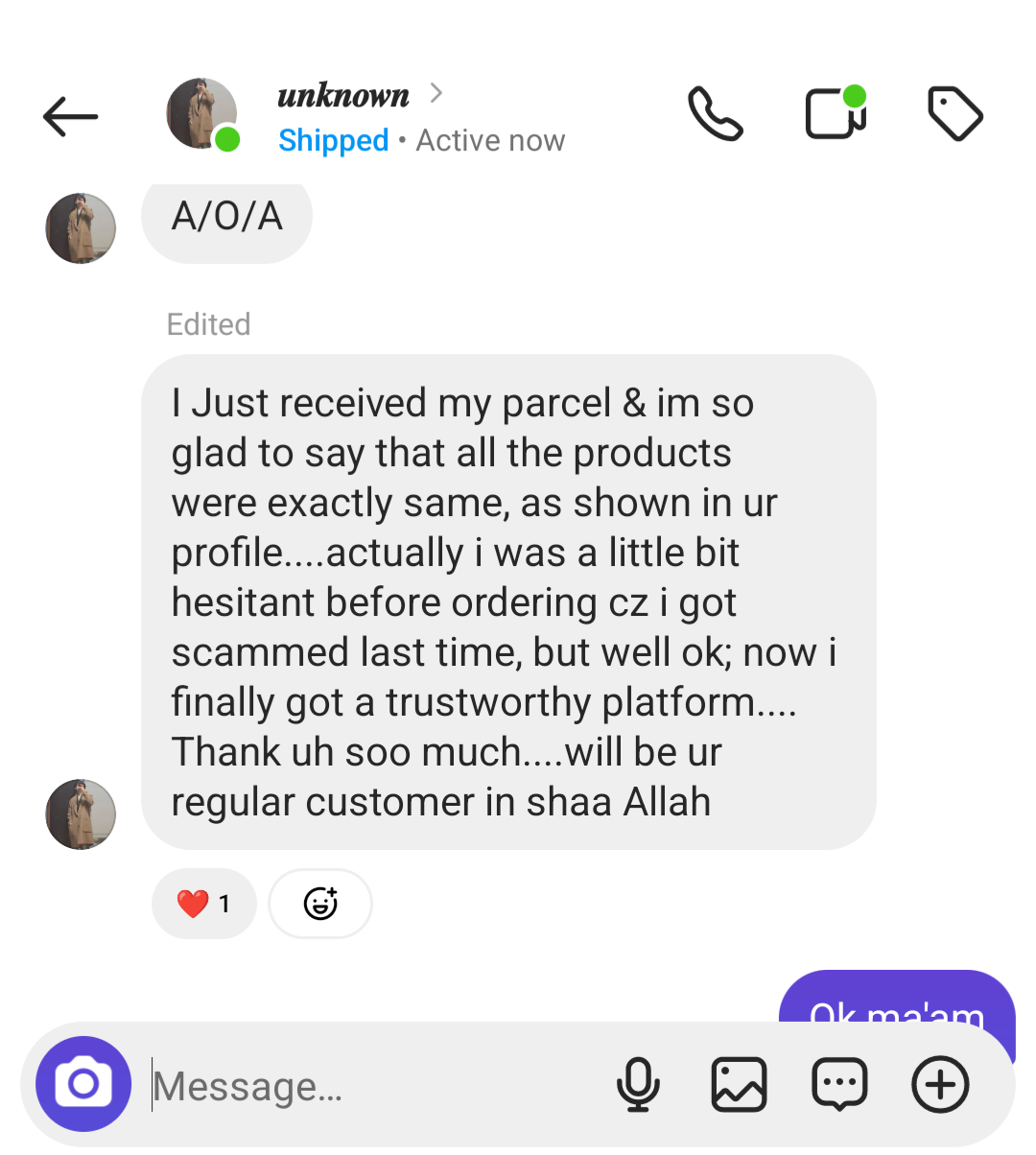
Task: Go back using the left arrow
Action: [70, 117]
